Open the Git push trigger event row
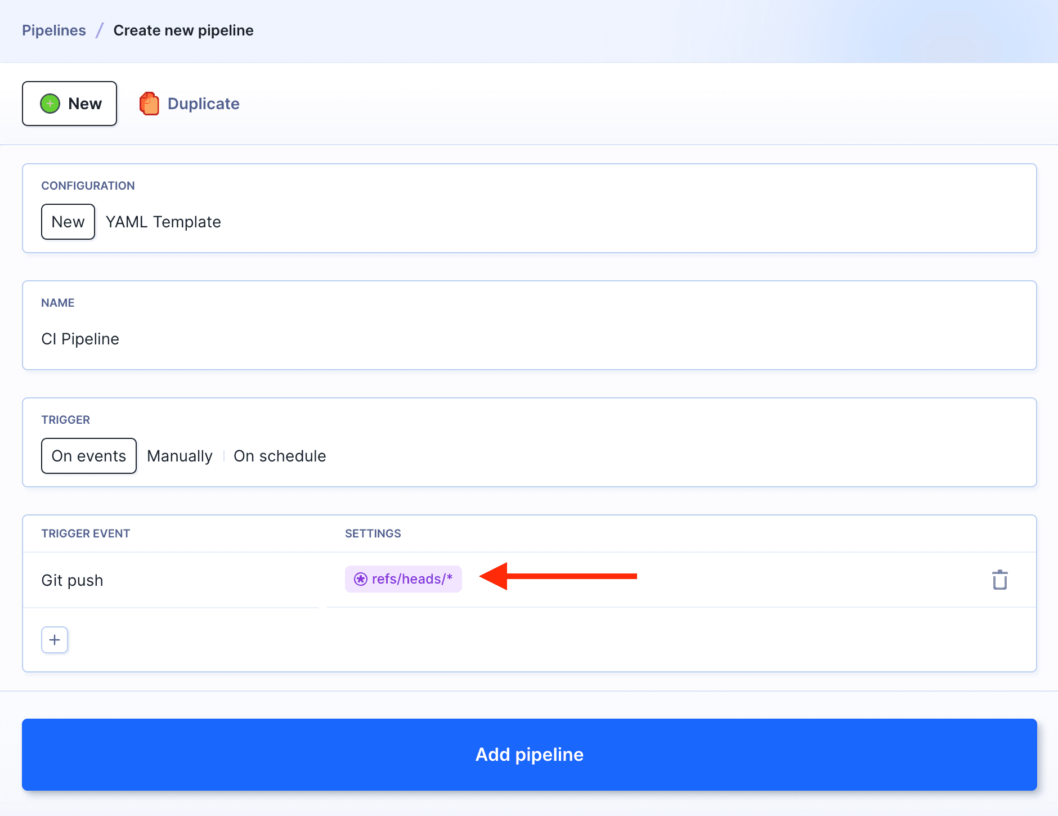This screenshot has width=1058, height=816. [73, 580]
